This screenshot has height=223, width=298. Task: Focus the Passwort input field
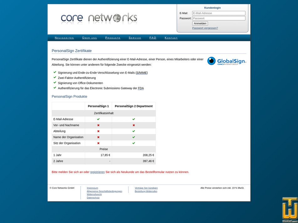click(219, 18)
